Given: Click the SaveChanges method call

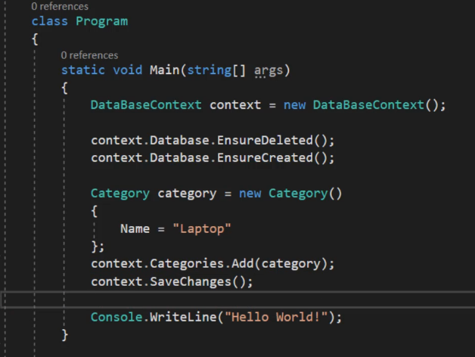Looking at the screenshot, I should (x=191, y=282).
